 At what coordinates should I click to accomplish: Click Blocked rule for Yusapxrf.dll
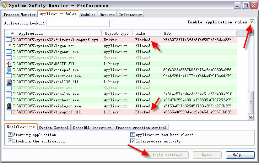(x=143, y=112)
